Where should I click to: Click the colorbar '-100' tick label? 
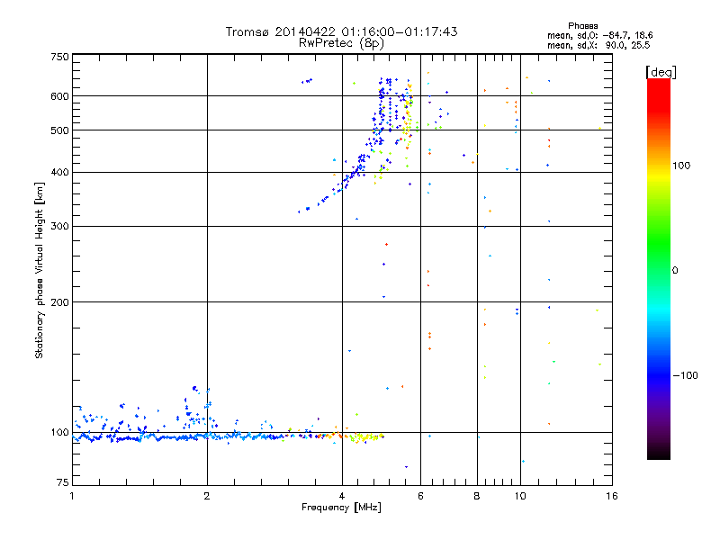click(685, 375)
